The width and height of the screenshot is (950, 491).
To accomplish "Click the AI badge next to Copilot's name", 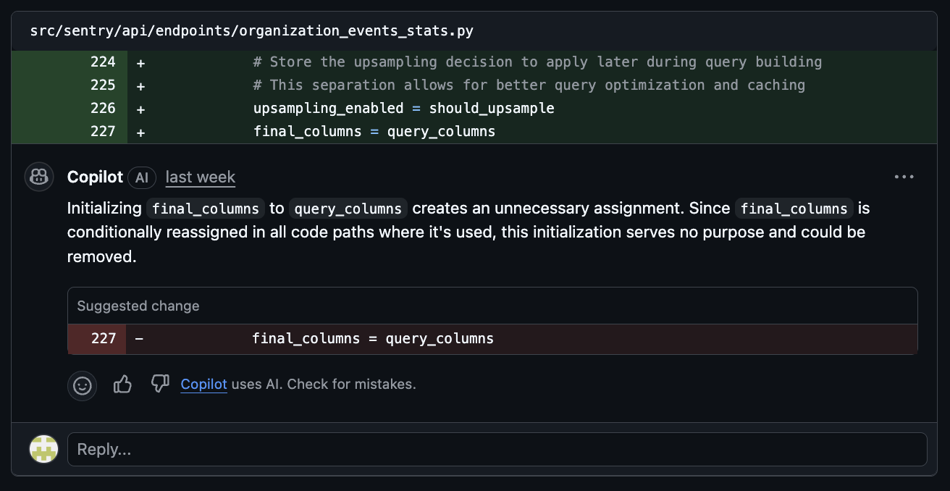I will tap(142, 177).
